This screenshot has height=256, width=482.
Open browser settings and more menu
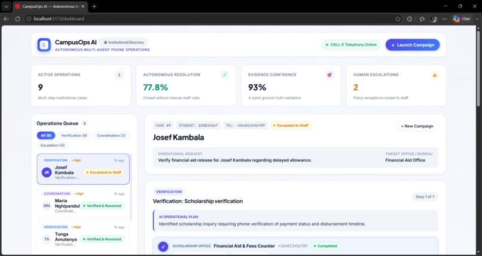[445, 19]
